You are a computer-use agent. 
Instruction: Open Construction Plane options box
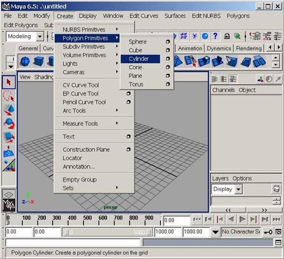pos(128,149)
